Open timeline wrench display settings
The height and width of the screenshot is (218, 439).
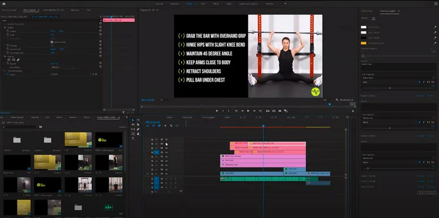coord(171,126)
